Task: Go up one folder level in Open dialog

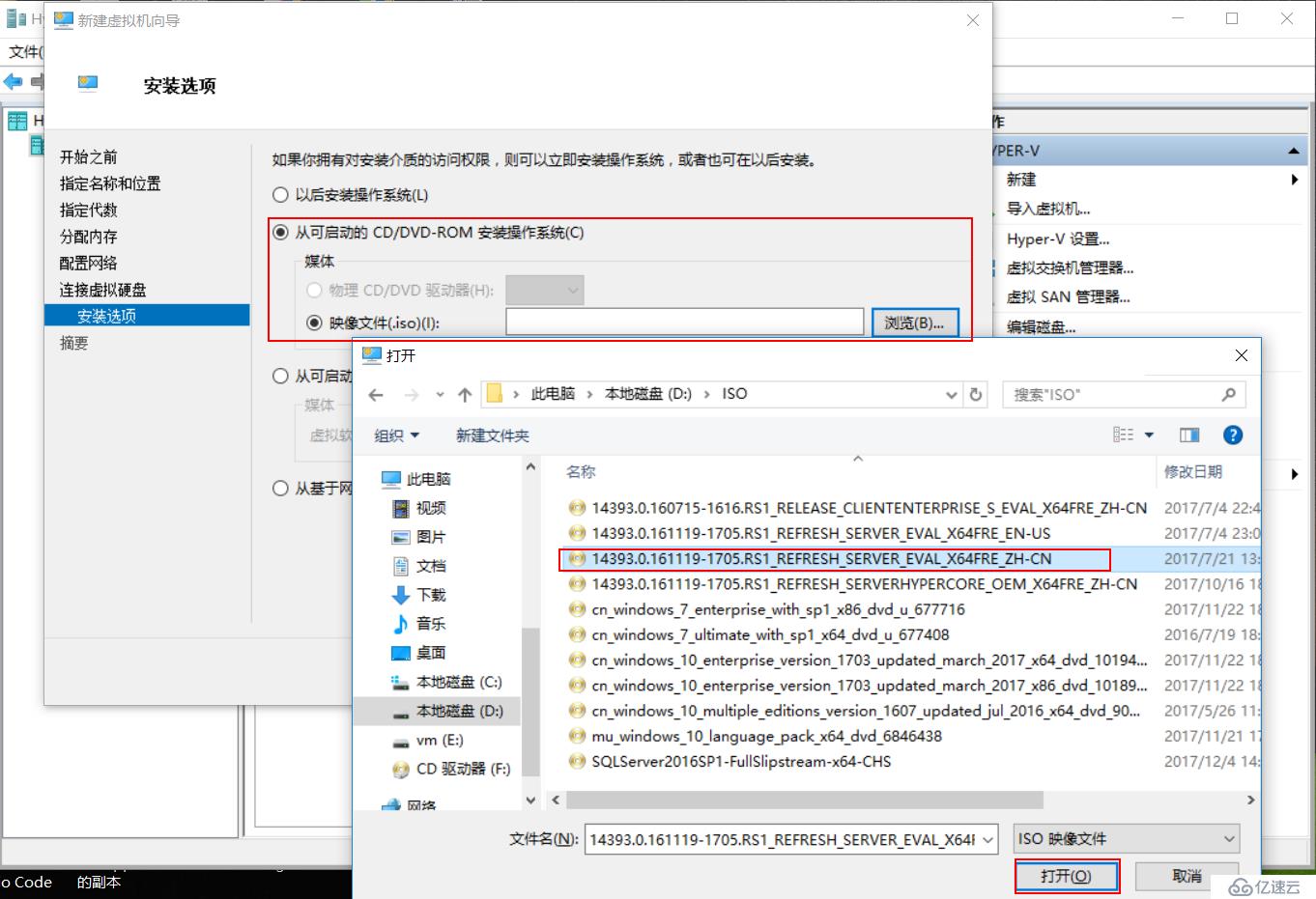Action: coord(465,395)
